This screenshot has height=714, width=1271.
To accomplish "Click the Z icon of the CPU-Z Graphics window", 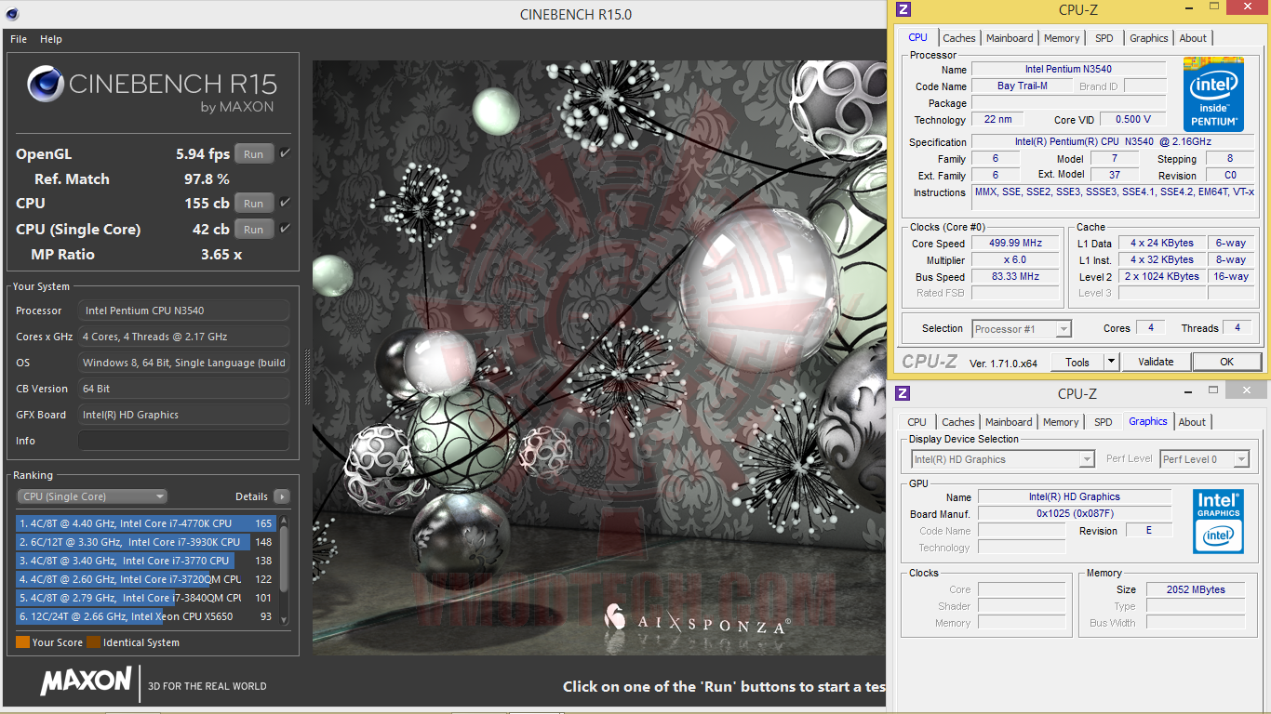I will pyautogui.click(x=903, y=394).
